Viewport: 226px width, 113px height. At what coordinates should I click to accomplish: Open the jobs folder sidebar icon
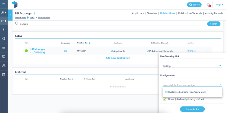pos(4,21)
